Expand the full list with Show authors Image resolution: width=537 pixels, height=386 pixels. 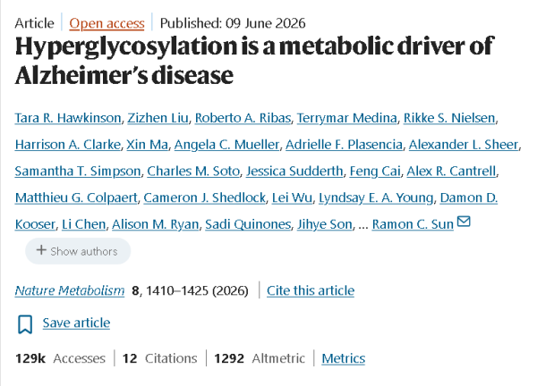(78, 251)
